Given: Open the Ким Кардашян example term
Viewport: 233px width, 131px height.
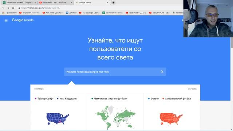Looking at the screenshot, I should point(68,99).
